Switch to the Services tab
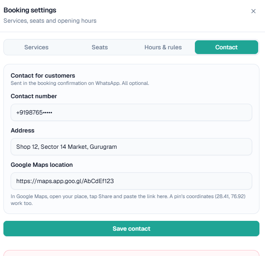The image size is (265, 256). point(36,47)
